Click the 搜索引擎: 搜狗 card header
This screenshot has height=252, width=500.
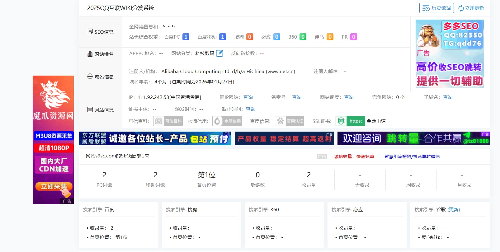(182, 210)
